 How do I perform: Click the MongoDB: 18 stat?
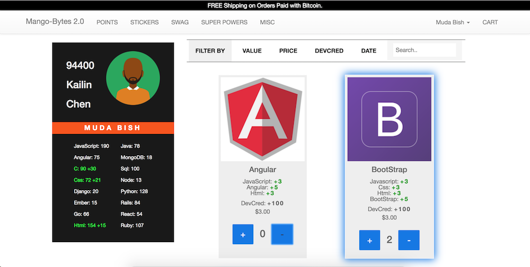tap(136, 157)
